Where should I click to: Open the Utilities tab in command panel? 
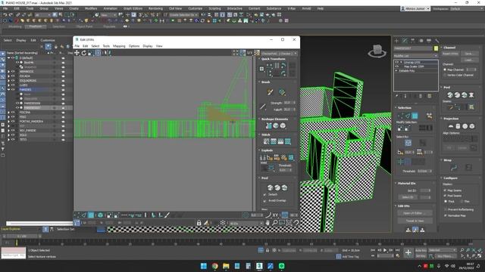[x=436, y=41]
